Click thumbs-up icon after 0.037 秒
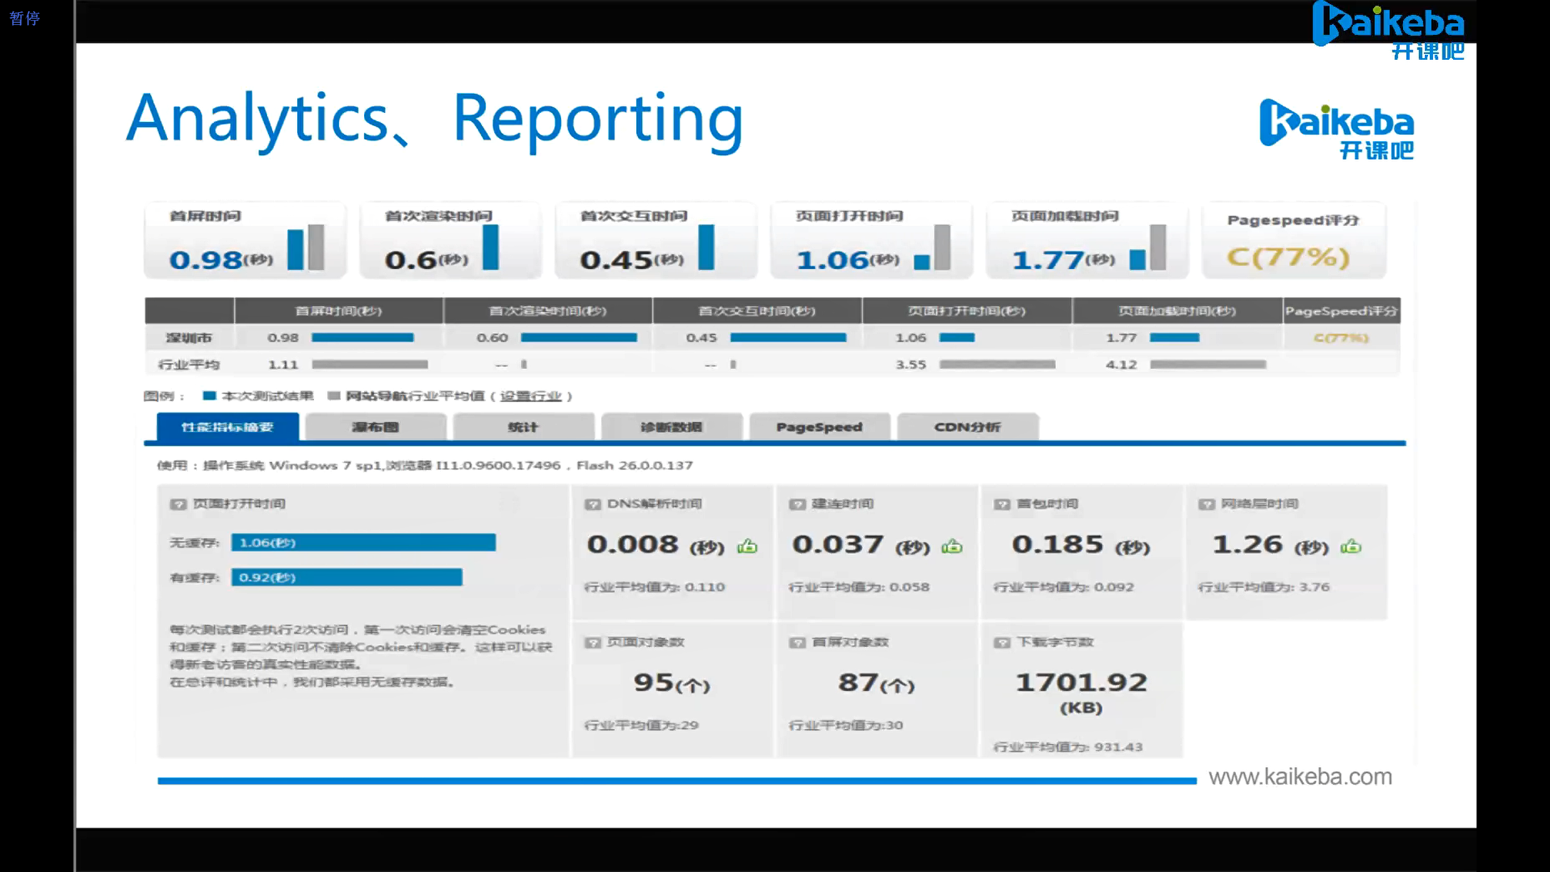Screen dimensions: 1550x872 pos(953,547)
